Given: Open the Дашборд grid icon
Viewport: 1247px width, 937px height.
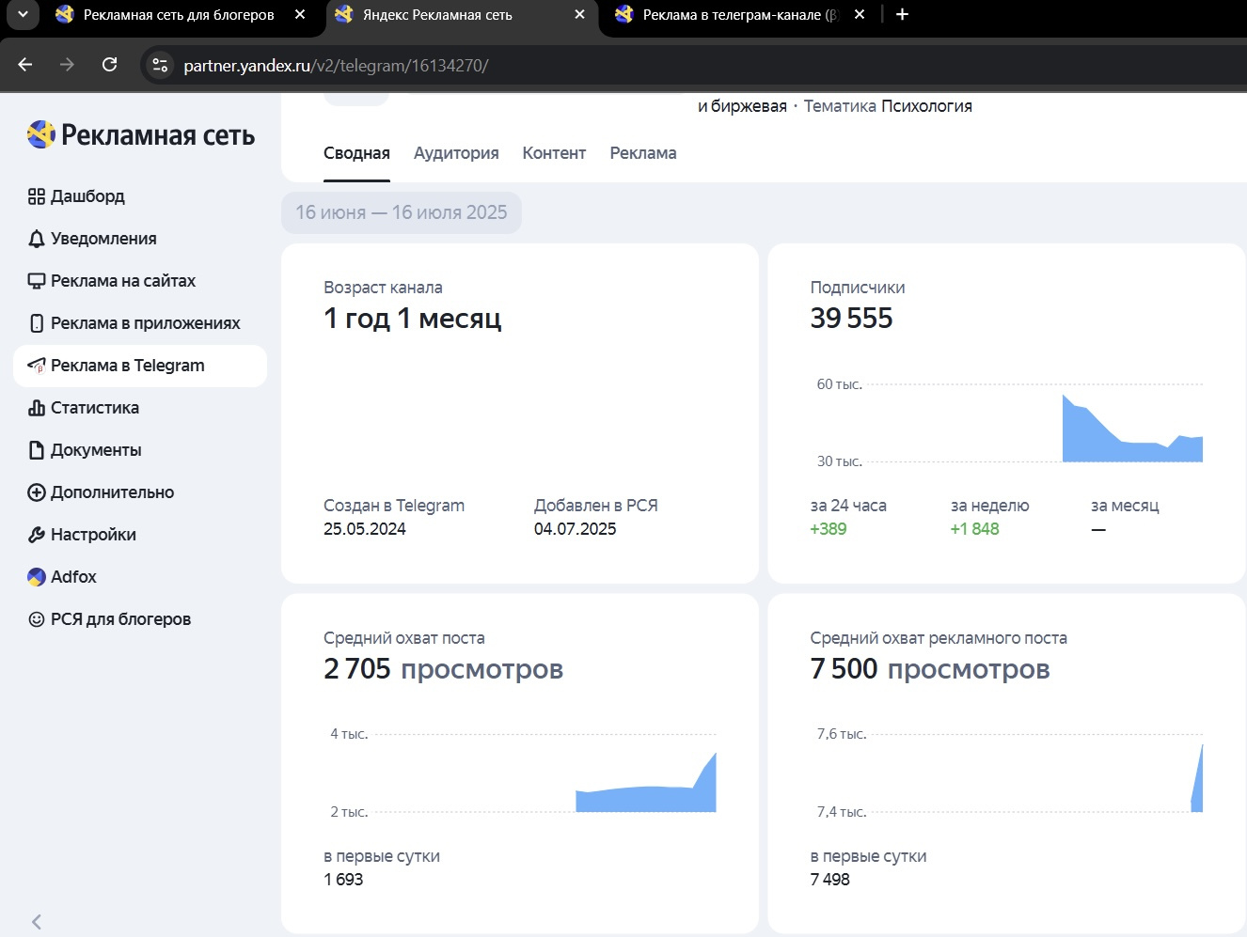Looking at the screenshot, I should 37,196.
